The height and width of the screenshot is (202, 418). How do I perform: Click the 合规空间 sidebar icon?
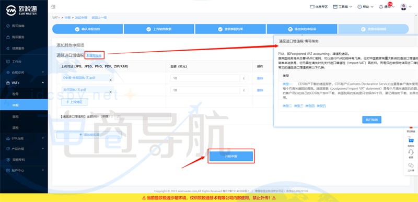click(8, 72)
